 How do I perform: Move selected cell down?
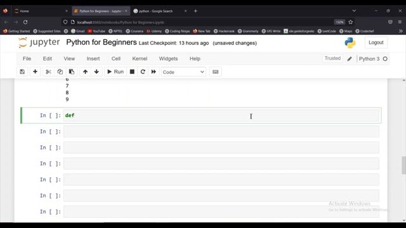96,72
